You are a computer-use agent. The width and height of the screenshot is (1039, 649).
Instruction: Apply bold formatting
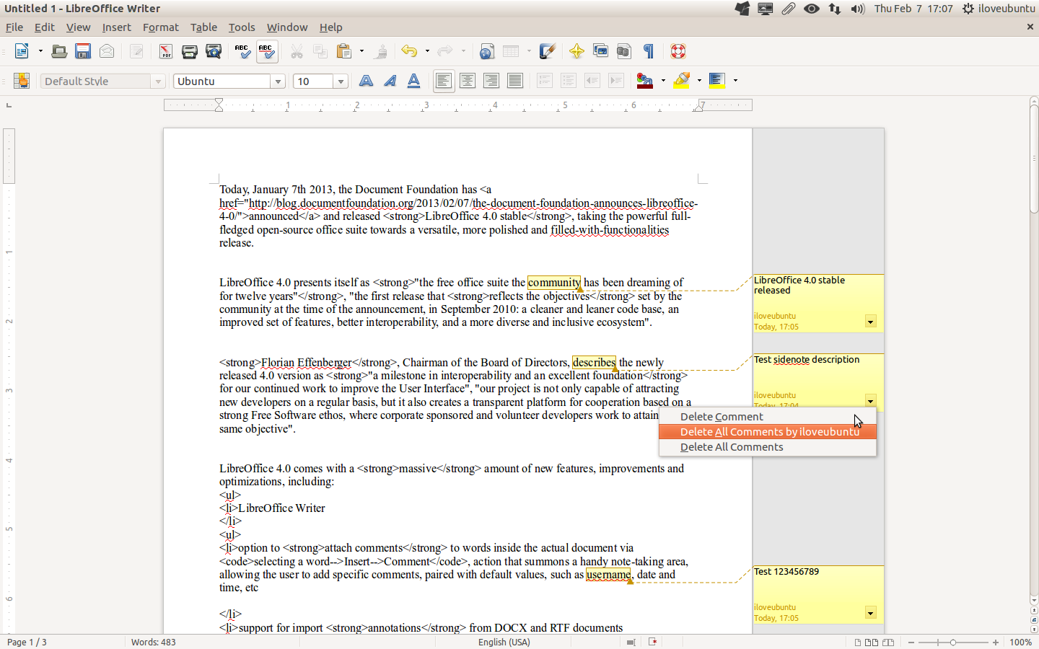[x=367, y=81]
